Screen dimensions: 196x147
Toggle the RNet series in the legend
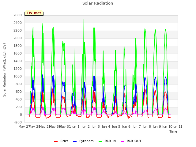(x=61, y=141)
